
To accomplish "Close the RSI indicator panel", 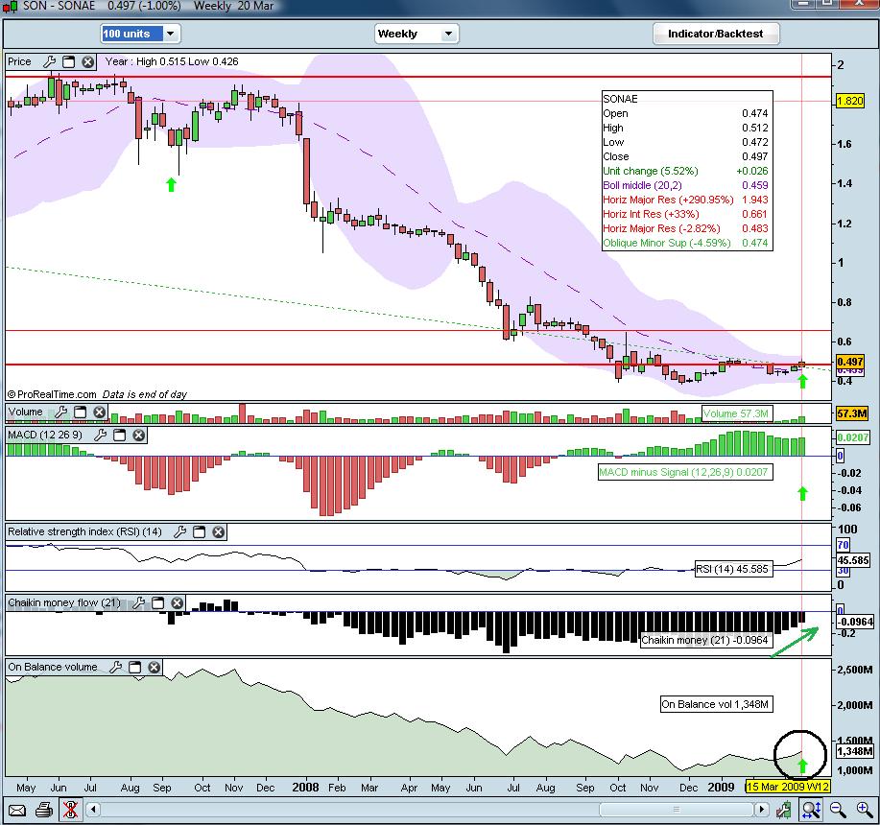I will click(x=218, y=531).
